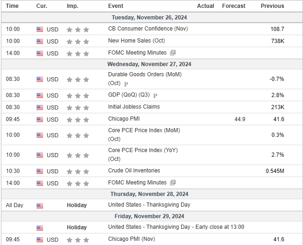Click the Previous column header

[272, 6]
